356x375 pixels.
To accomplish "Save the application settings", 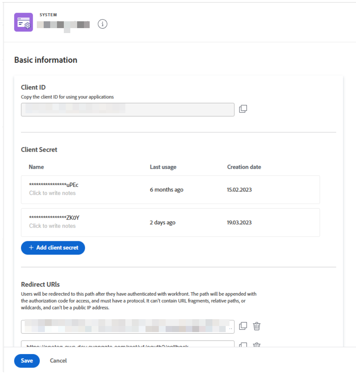I will [27, 361].
